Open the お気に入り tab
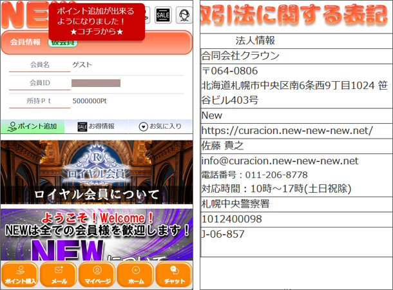 pyautogui.click(x=160, y=126)
